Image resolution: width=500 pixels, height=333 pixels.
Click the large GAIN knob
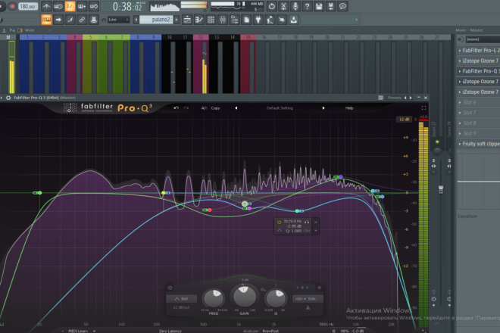tap(245, 295)
